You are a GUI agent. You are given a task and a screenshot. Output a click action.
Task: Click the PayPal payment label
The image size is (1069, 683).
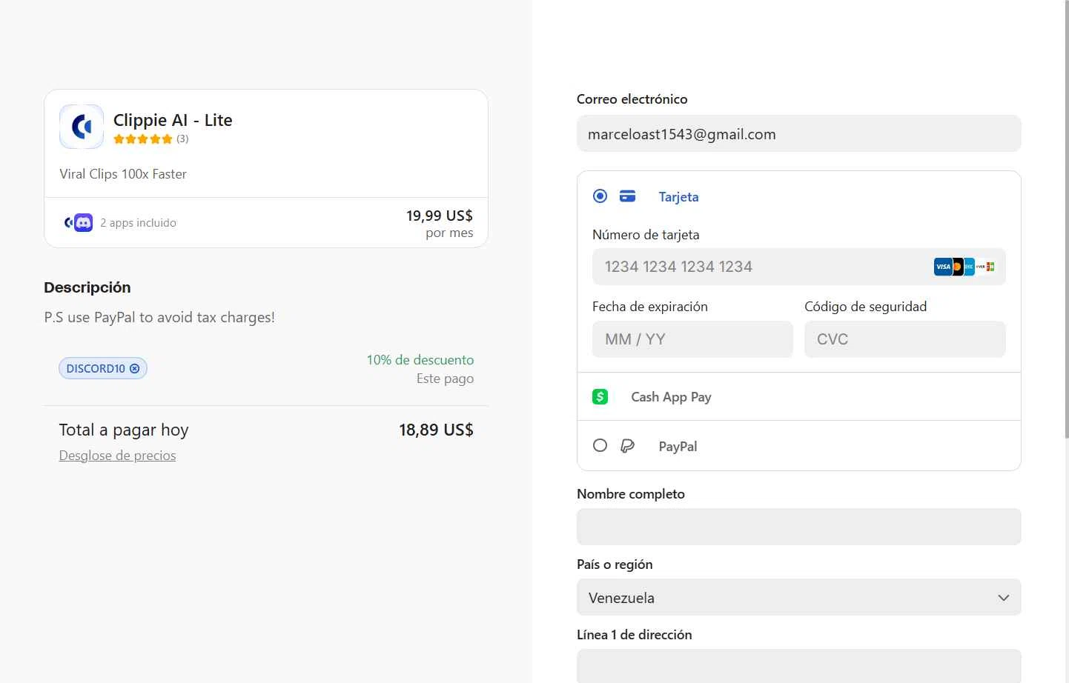click(678, 447)
